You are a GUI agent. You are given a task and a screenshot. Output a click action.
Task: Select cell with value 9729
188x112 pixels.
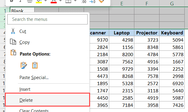(x=122, y=69)
